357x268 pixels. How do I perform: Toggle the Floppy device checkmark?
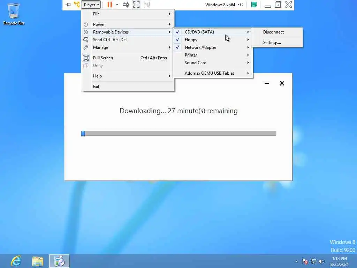click(177, 40)
